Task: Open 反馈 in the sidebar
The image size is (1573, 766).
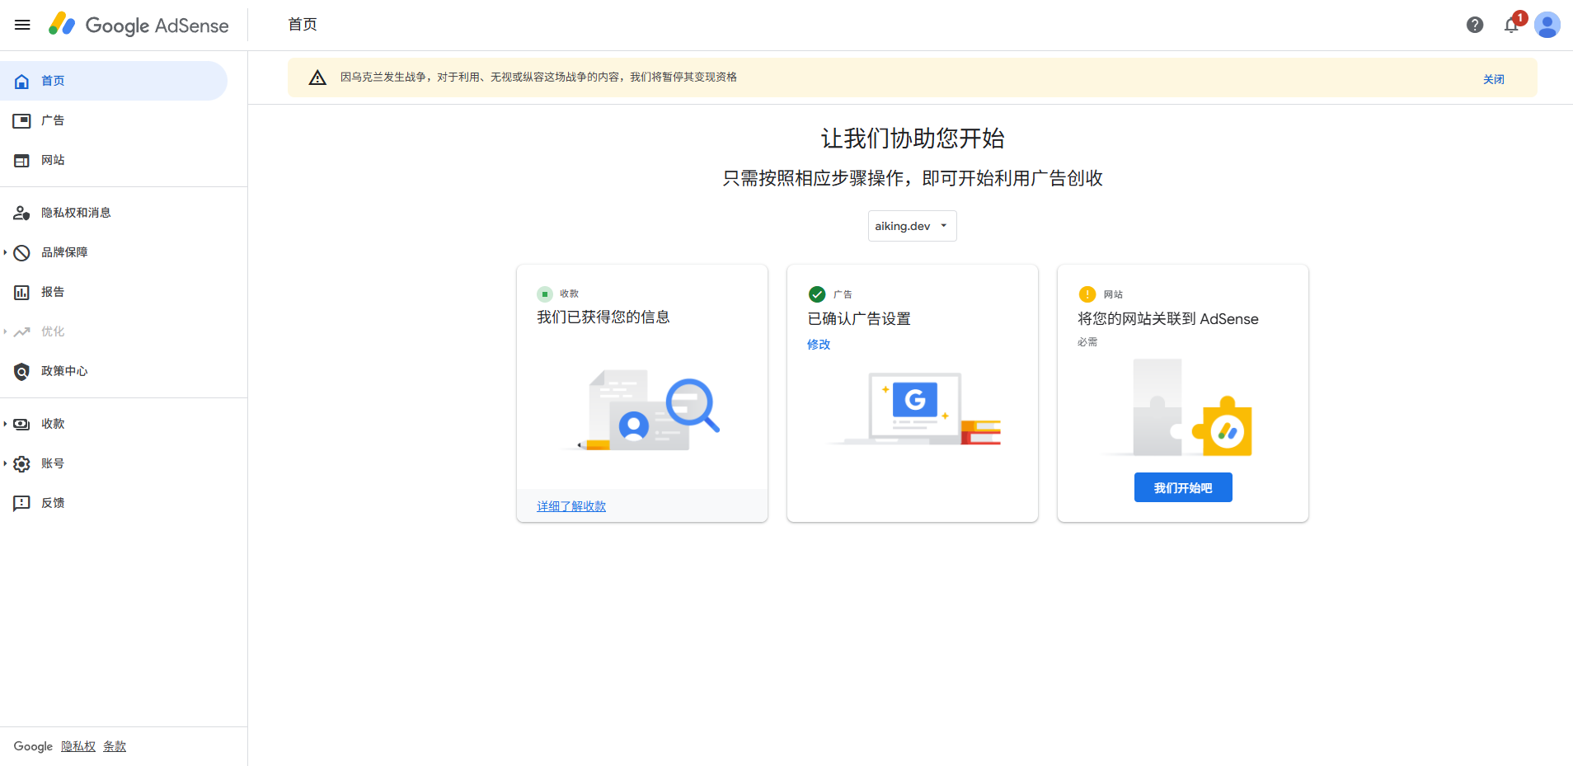Action: coord(114,503)
